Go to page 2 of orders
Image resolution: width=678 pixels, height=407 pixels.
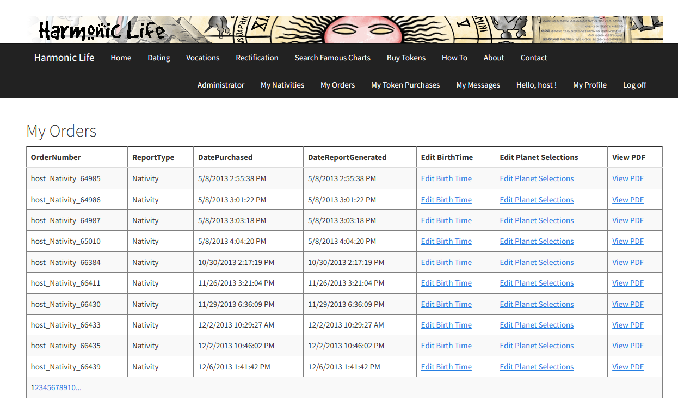pos(37,388)
